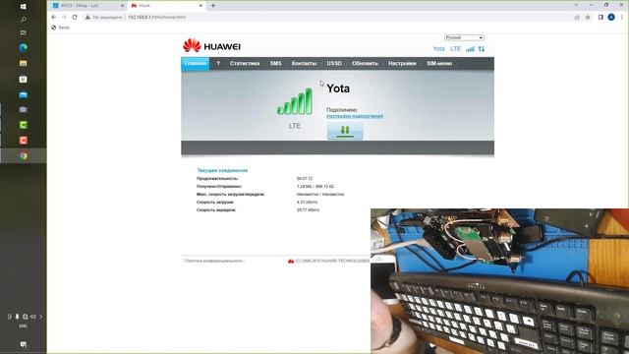The height and width of the screenshot is (354, 629).
Task: Go forward in the browser
Action: click(x=64, y=18)
